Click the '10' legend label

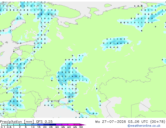(x=33, y=127)
